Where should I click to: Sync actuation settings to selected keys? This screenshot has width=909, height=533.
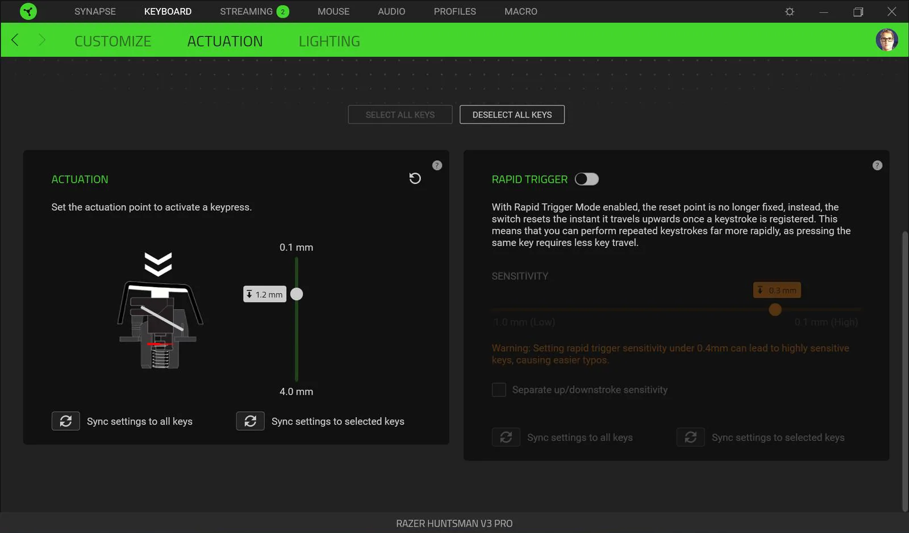coord(251,421)
